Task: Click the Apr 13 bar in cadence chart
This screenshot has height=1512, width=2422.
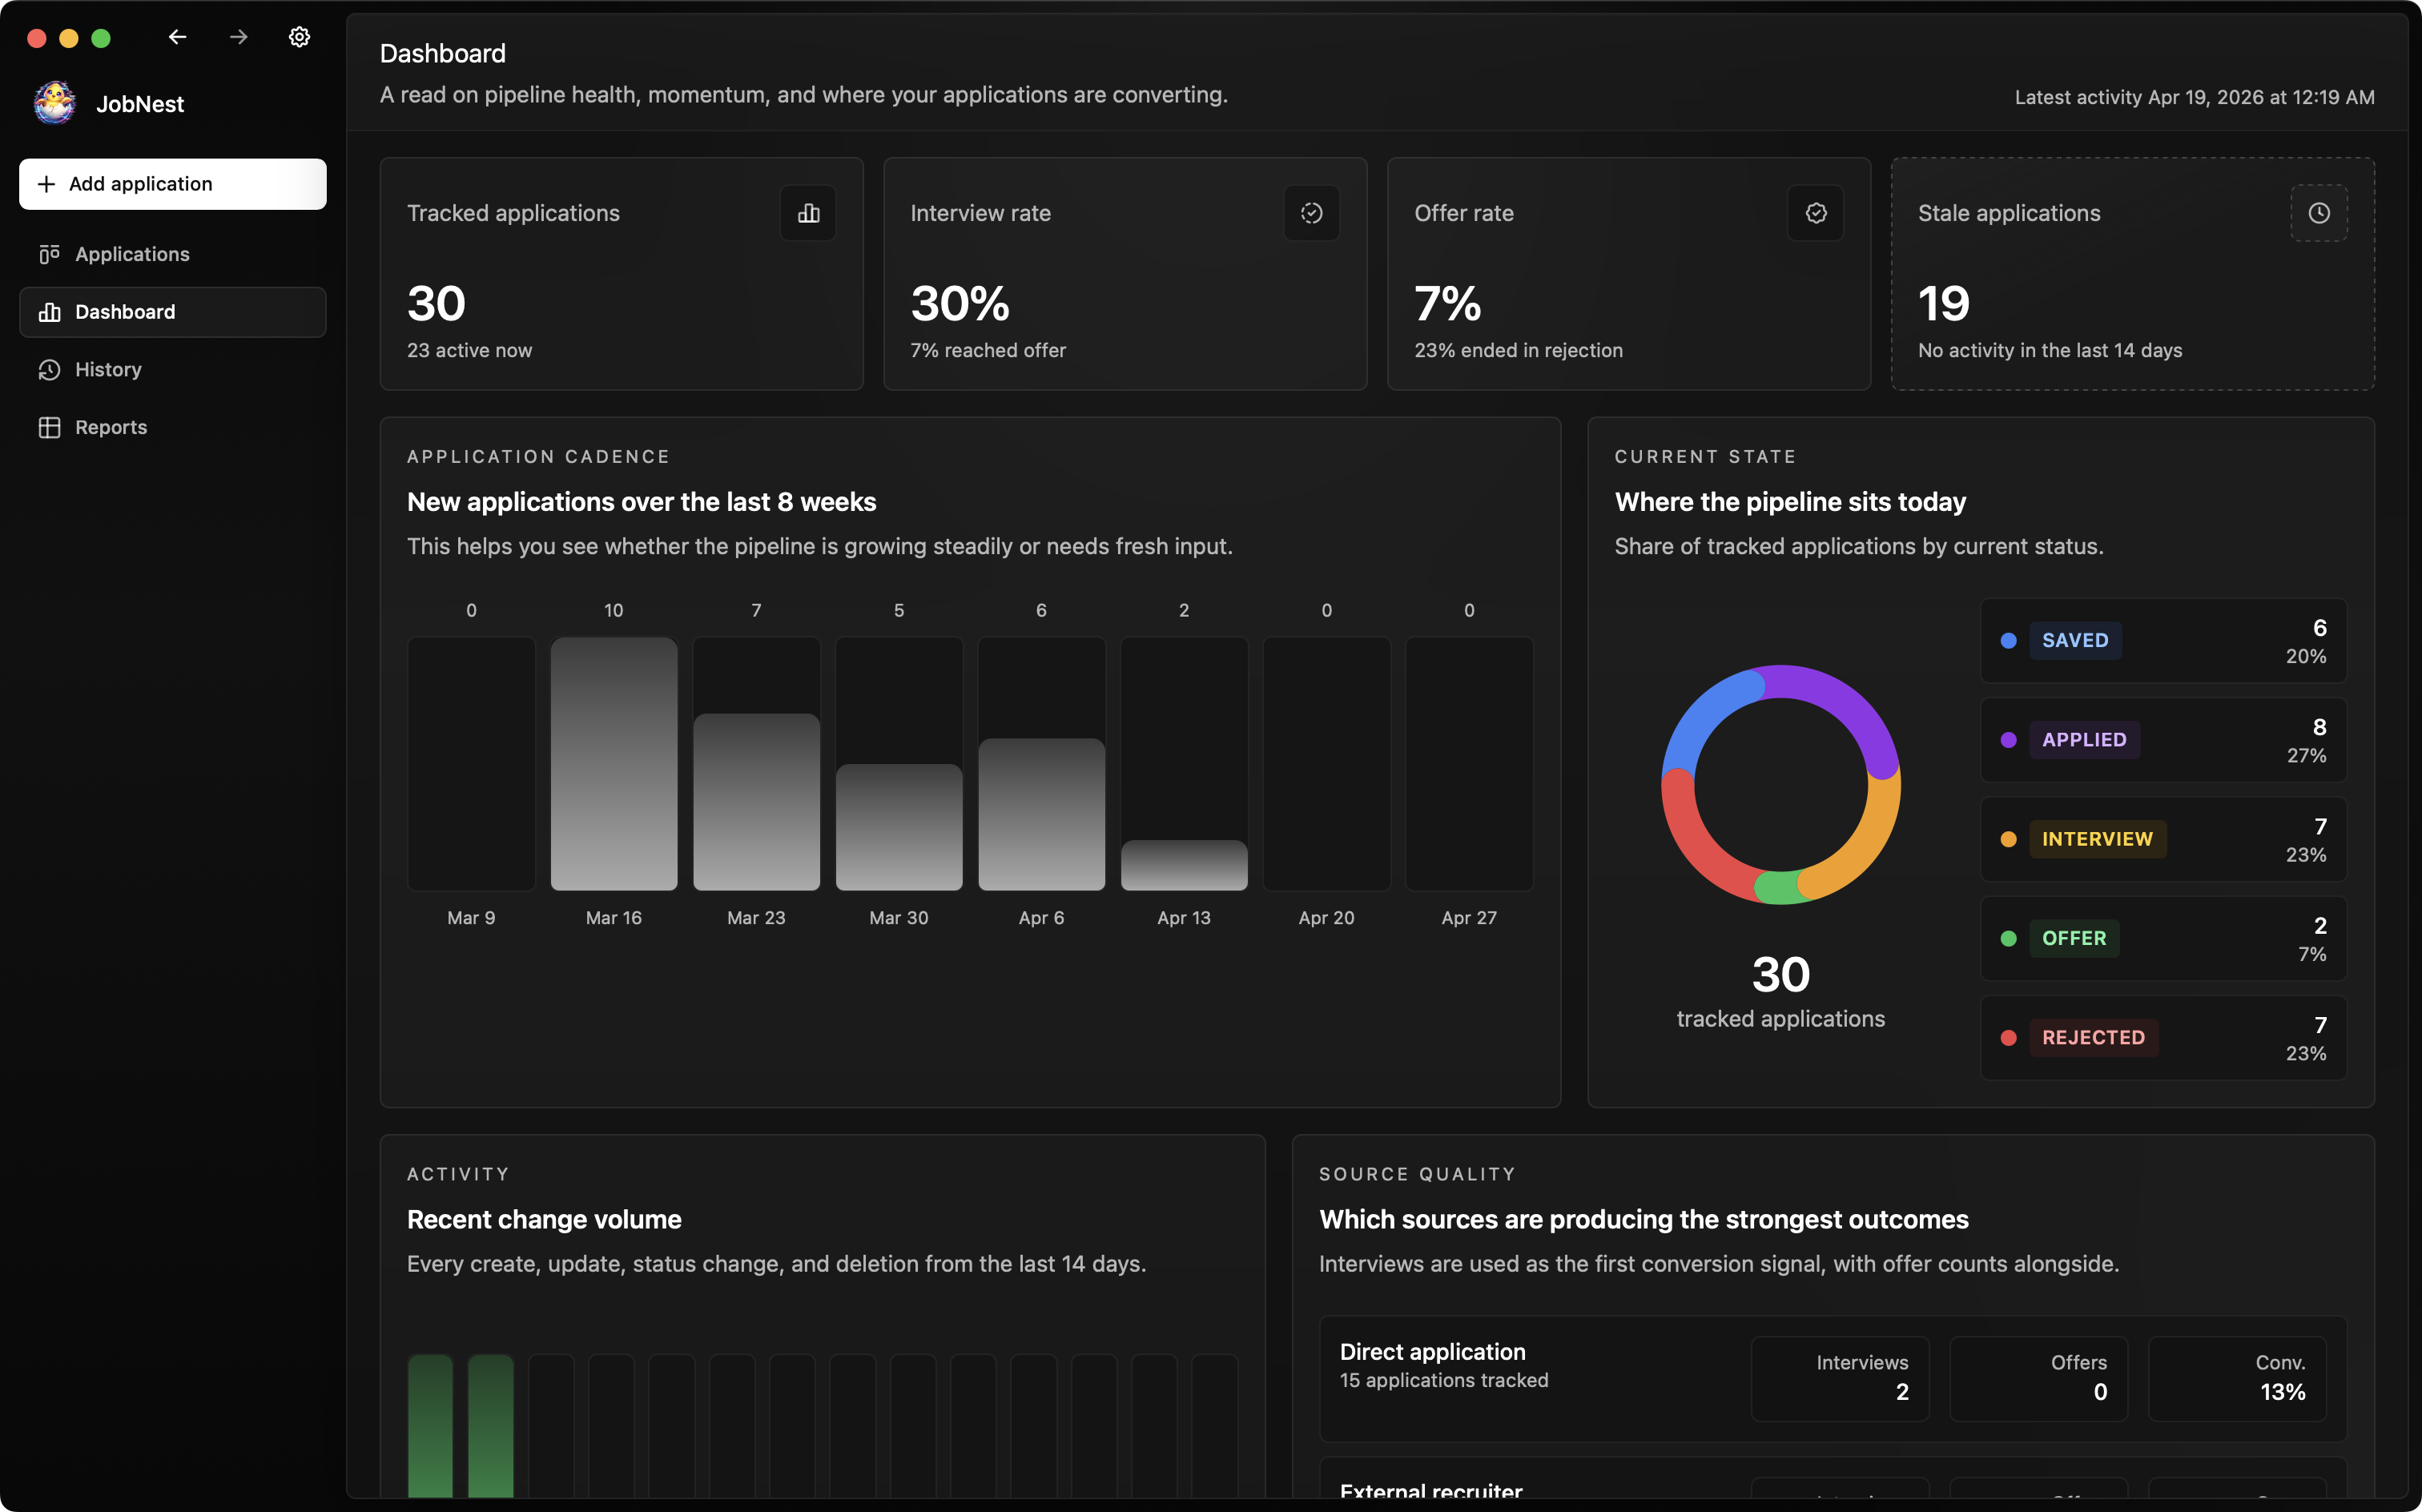Action: pos(1184,865)
